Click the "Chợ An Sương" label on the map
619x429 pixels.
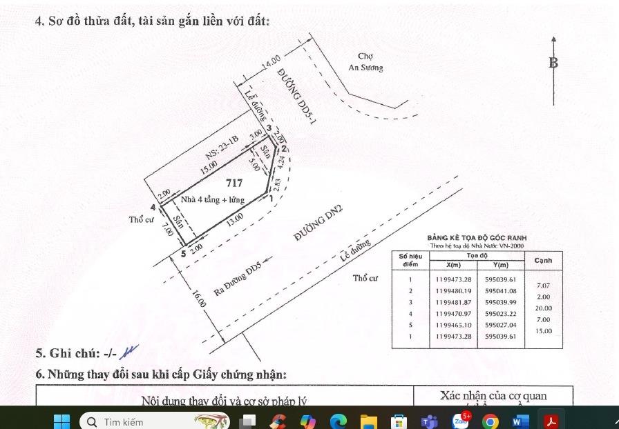pyautogui.click(x=365, y=62)
